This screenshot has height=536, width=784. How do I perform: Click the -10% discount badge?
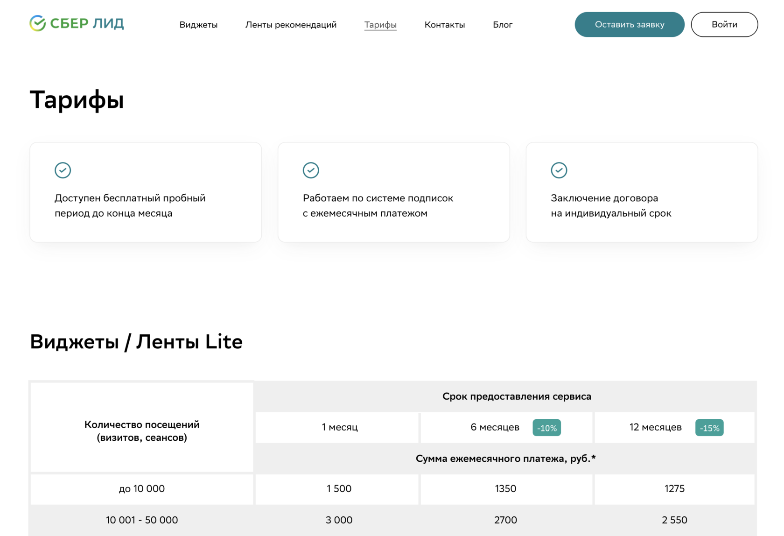pos(546,428)
